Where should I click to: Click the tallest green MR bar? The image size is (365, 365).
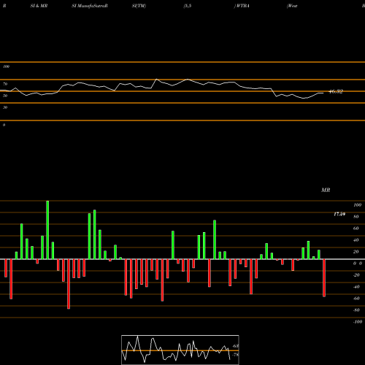[x=47, y=230]
